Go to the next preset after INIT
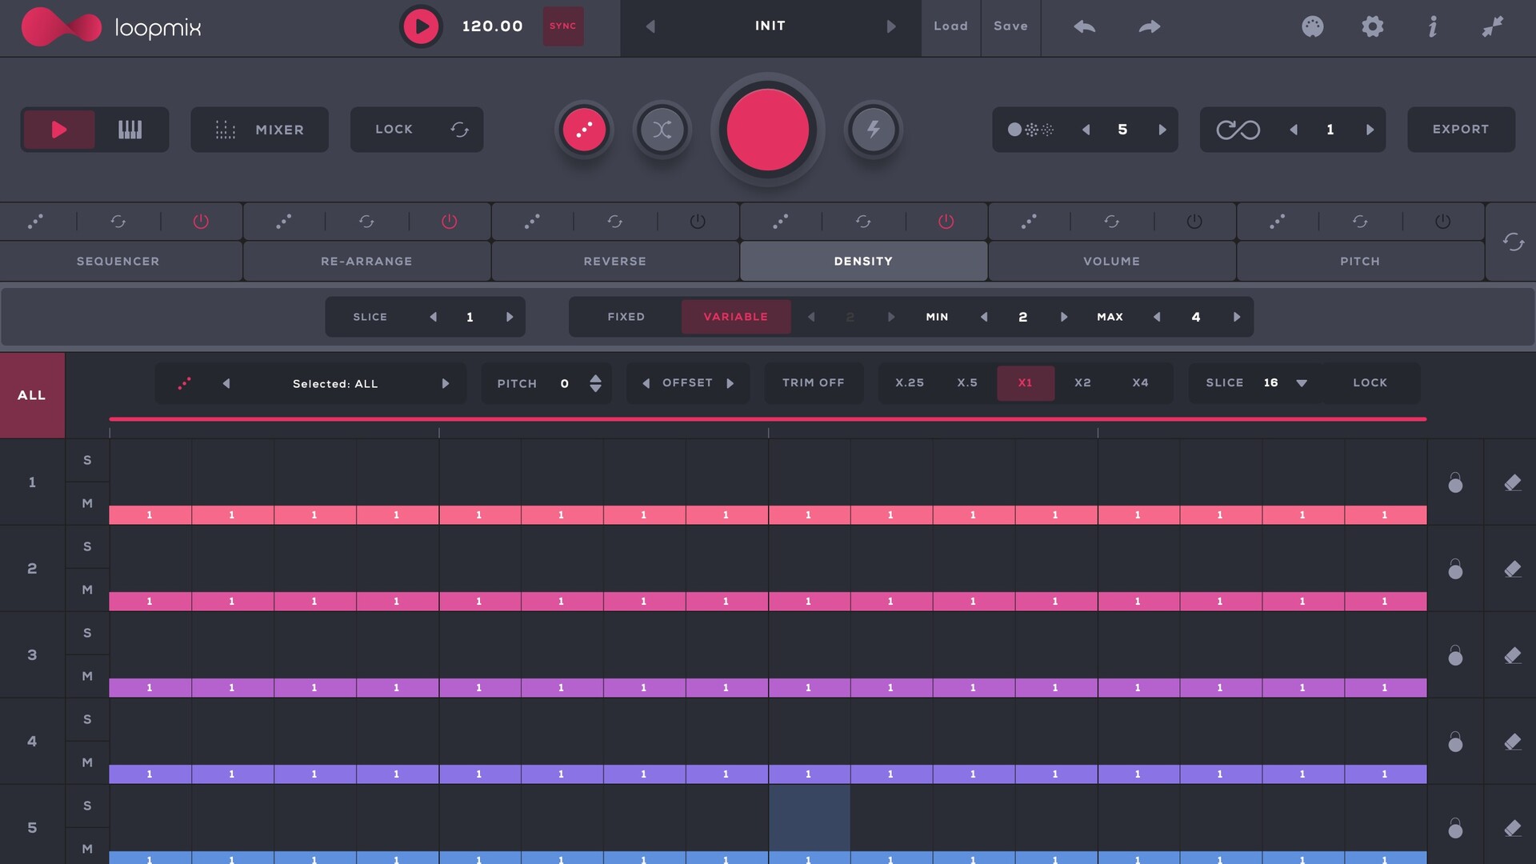 pyautogui.click(x=891, y=26)
